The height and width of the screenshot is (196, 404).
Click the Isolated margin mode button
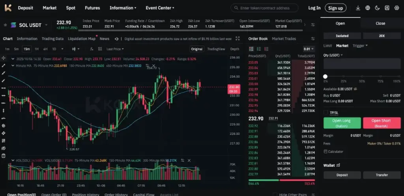pyautogui.click(x=342, y=36)
